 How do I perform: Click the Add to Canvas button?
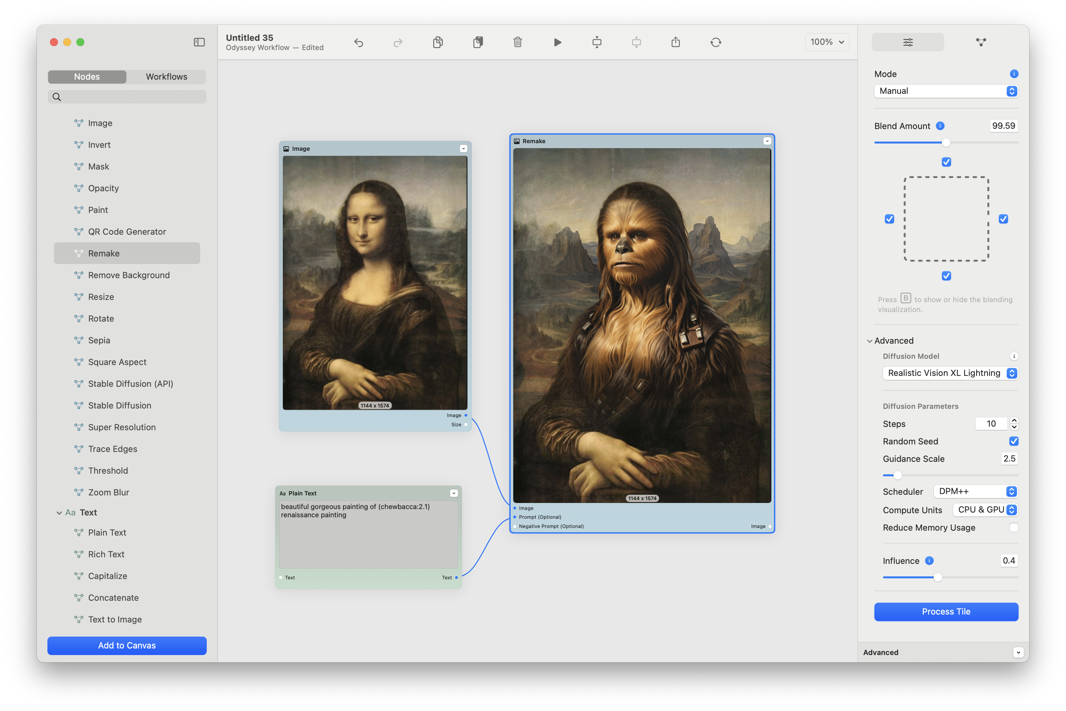coord(127,646)
